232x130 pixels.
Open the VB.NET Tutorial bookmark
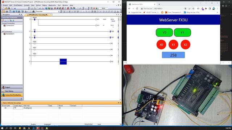coord(152,12)
